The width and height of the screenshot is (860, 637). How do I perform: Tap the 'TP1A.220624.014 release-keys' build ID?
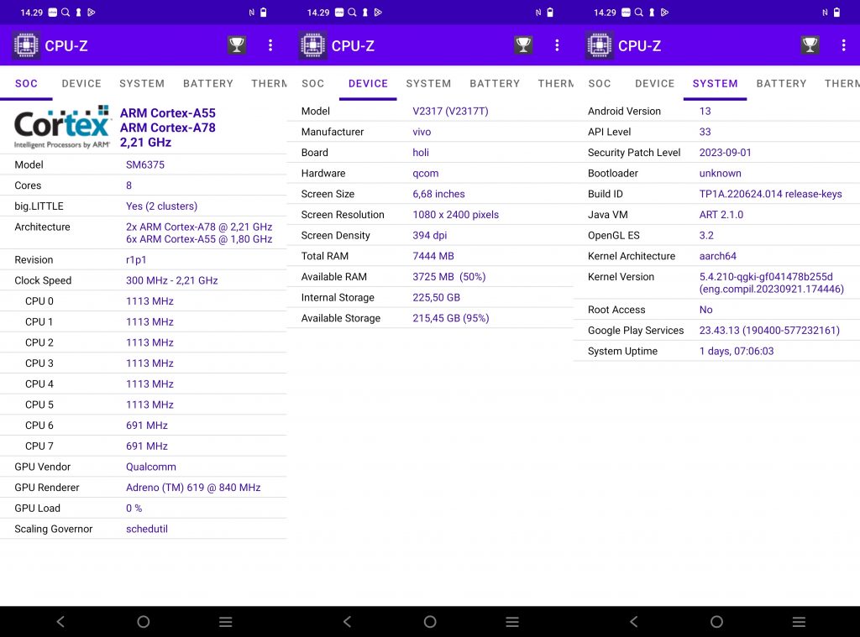pyautogui.click(x=770, y=194)
